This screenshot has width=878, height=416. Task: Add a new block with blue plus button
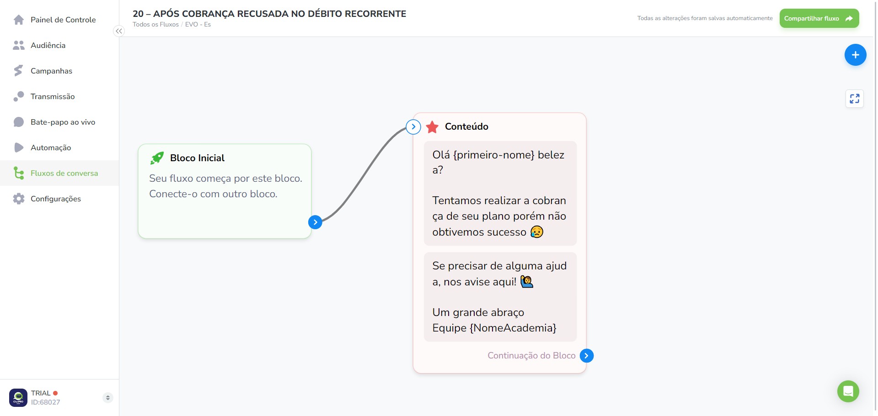click(855, 55)
